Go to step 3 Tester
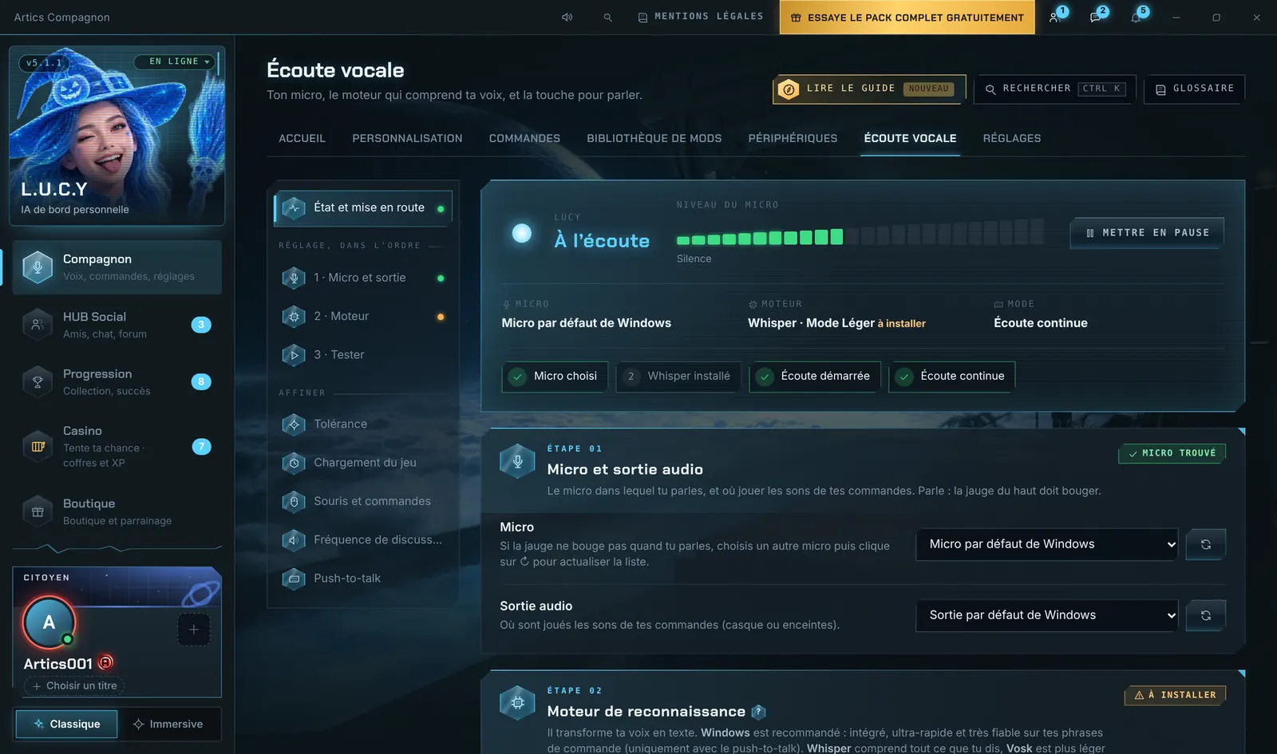The height and width of the screenshot is (754, 1277). click(363, 355)
